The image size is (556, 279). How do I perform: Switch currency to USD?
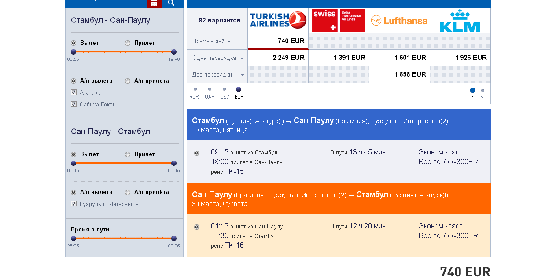tap(224, 89)
